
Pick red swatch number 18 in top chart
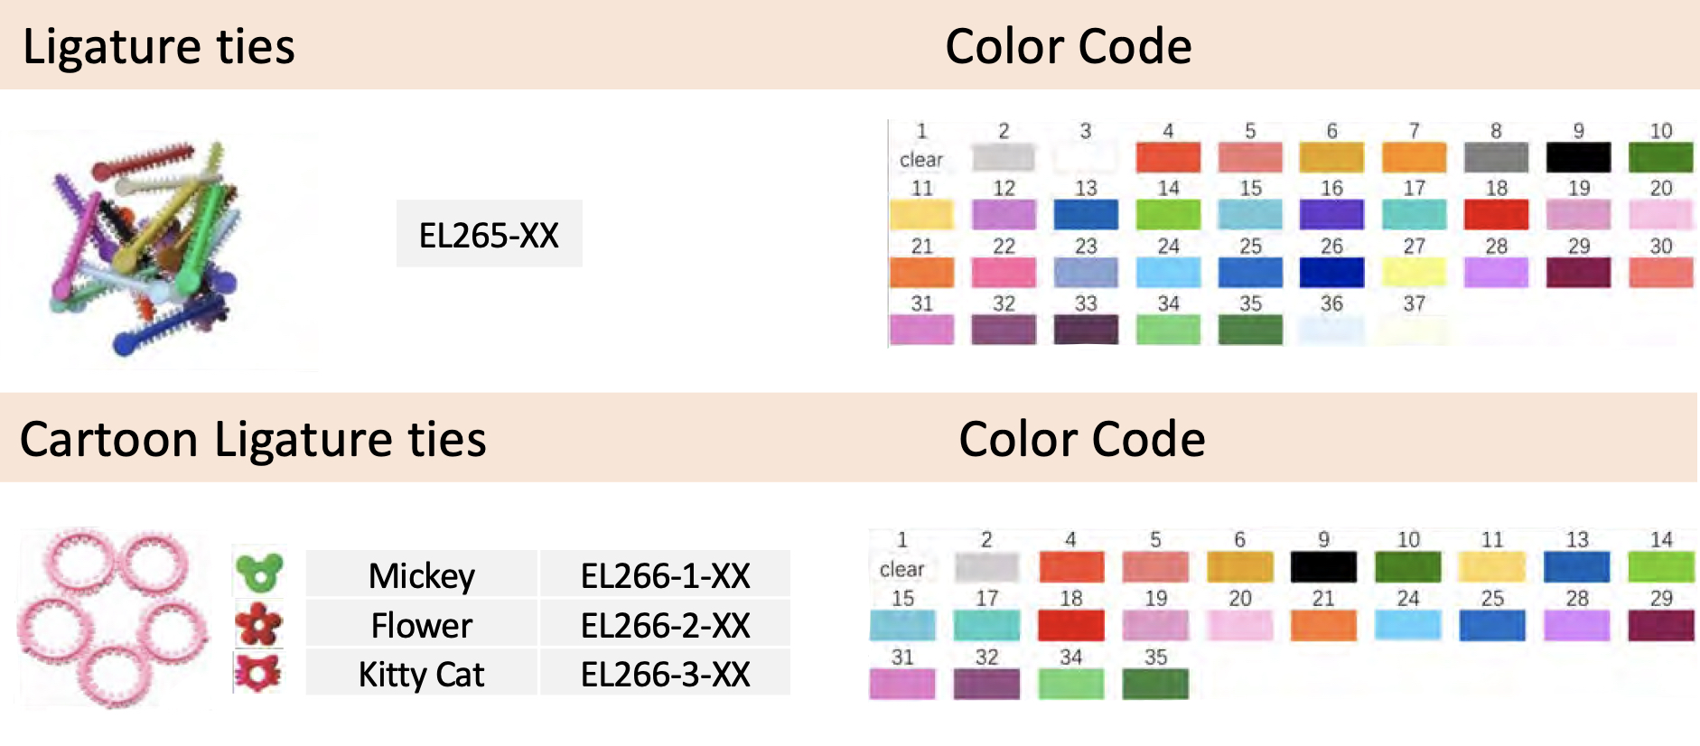pyautogui.click(x=1496, y=215)
